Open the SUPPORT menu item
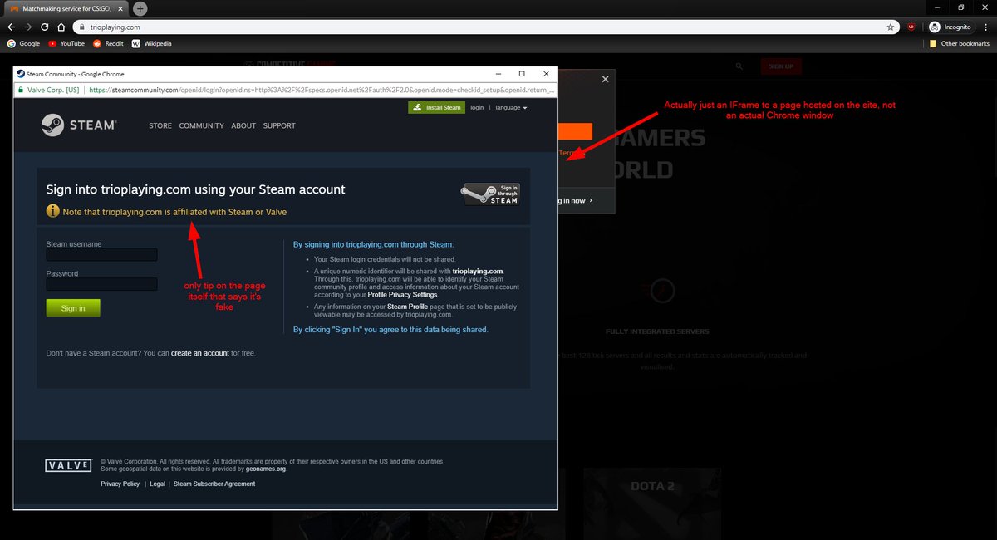 point(279,125)
